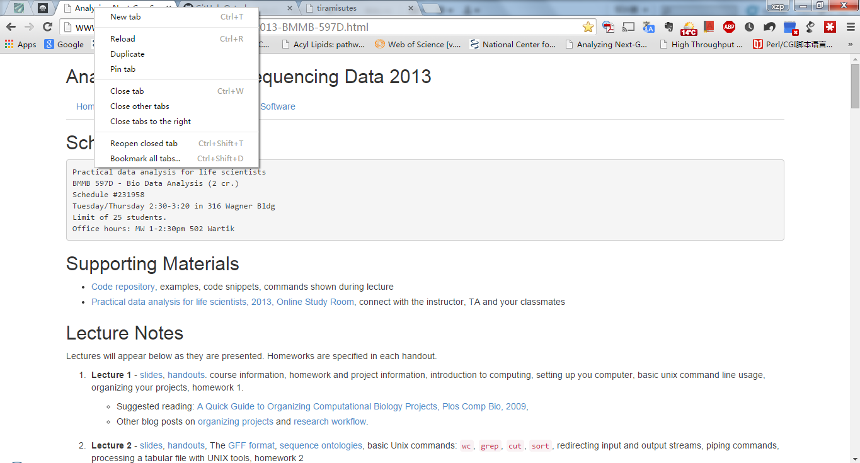Open the Online Study Room link
This screenshot has width=860, height=463.
(316, 302)
